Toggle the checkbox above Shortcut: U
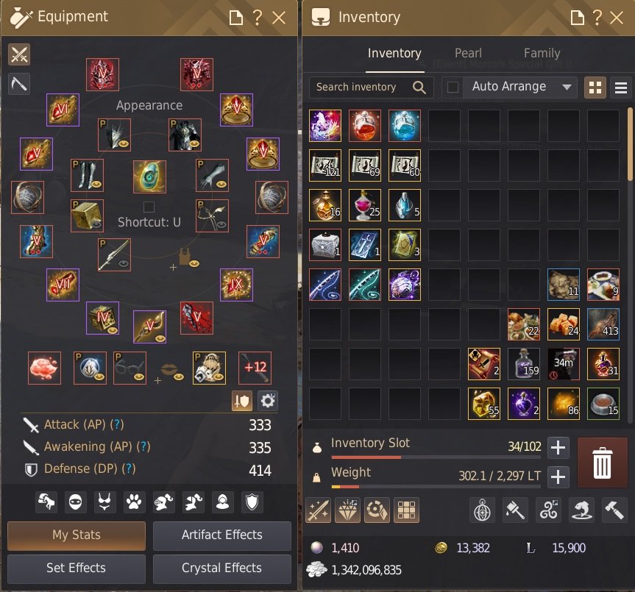 coord(149,207)
